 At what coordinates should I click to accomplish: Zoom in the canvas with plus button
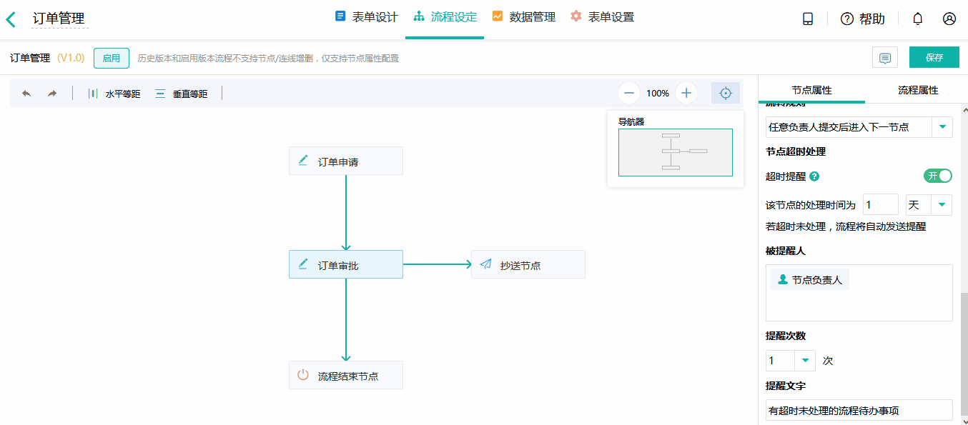[686, 93]
